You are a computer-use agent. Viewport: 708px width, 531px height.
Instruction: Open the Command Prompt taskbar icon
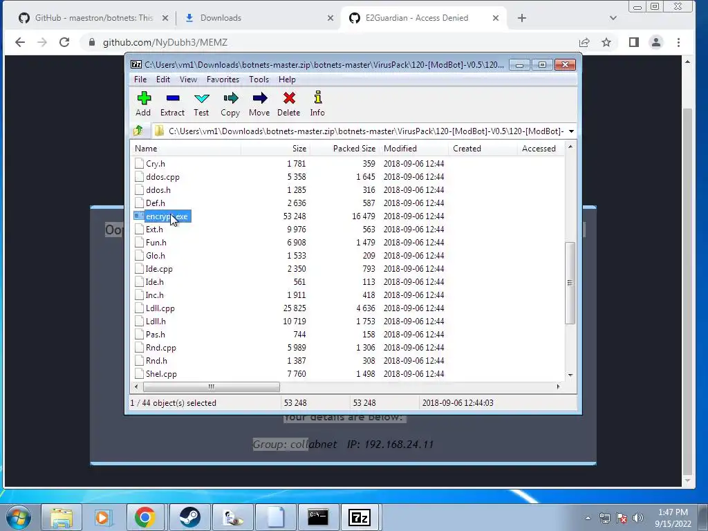[318, 517]
